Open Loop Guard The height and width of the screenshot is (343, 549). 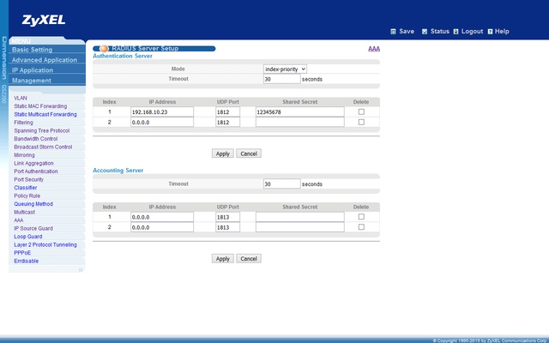pos(28,237)
